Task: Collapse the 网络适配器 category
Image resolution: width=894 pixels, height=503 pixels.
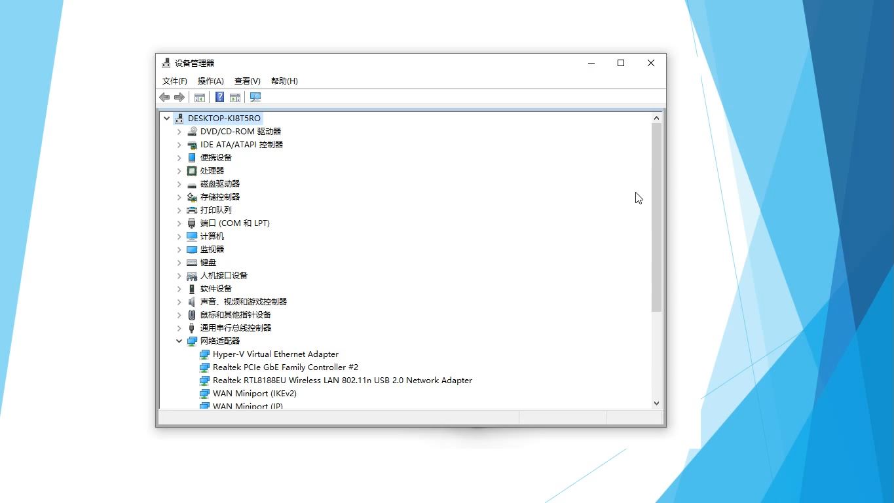Action: 179,341
